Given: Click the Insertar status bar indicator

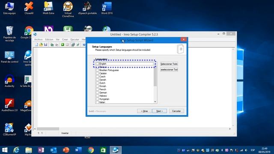Looking at the screenshot, I should (x=65, y=133).
